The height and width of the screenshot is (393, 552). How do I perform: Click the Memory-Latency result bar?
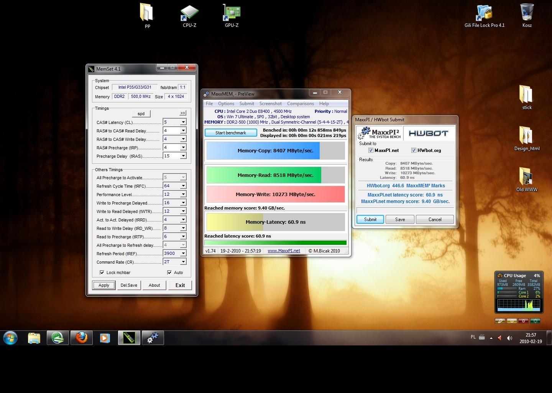pyautogui.click(x=276, y=222)
